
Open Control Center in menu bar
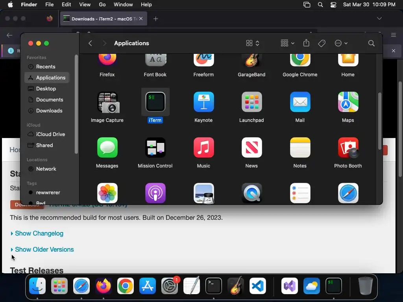(333, 5)
